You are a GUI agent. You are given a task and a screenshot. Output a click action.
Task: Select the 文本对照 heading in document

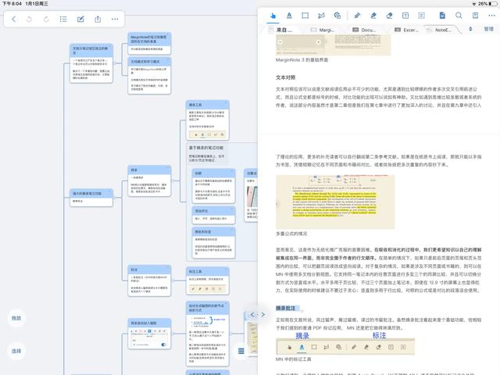pos(285,77)
